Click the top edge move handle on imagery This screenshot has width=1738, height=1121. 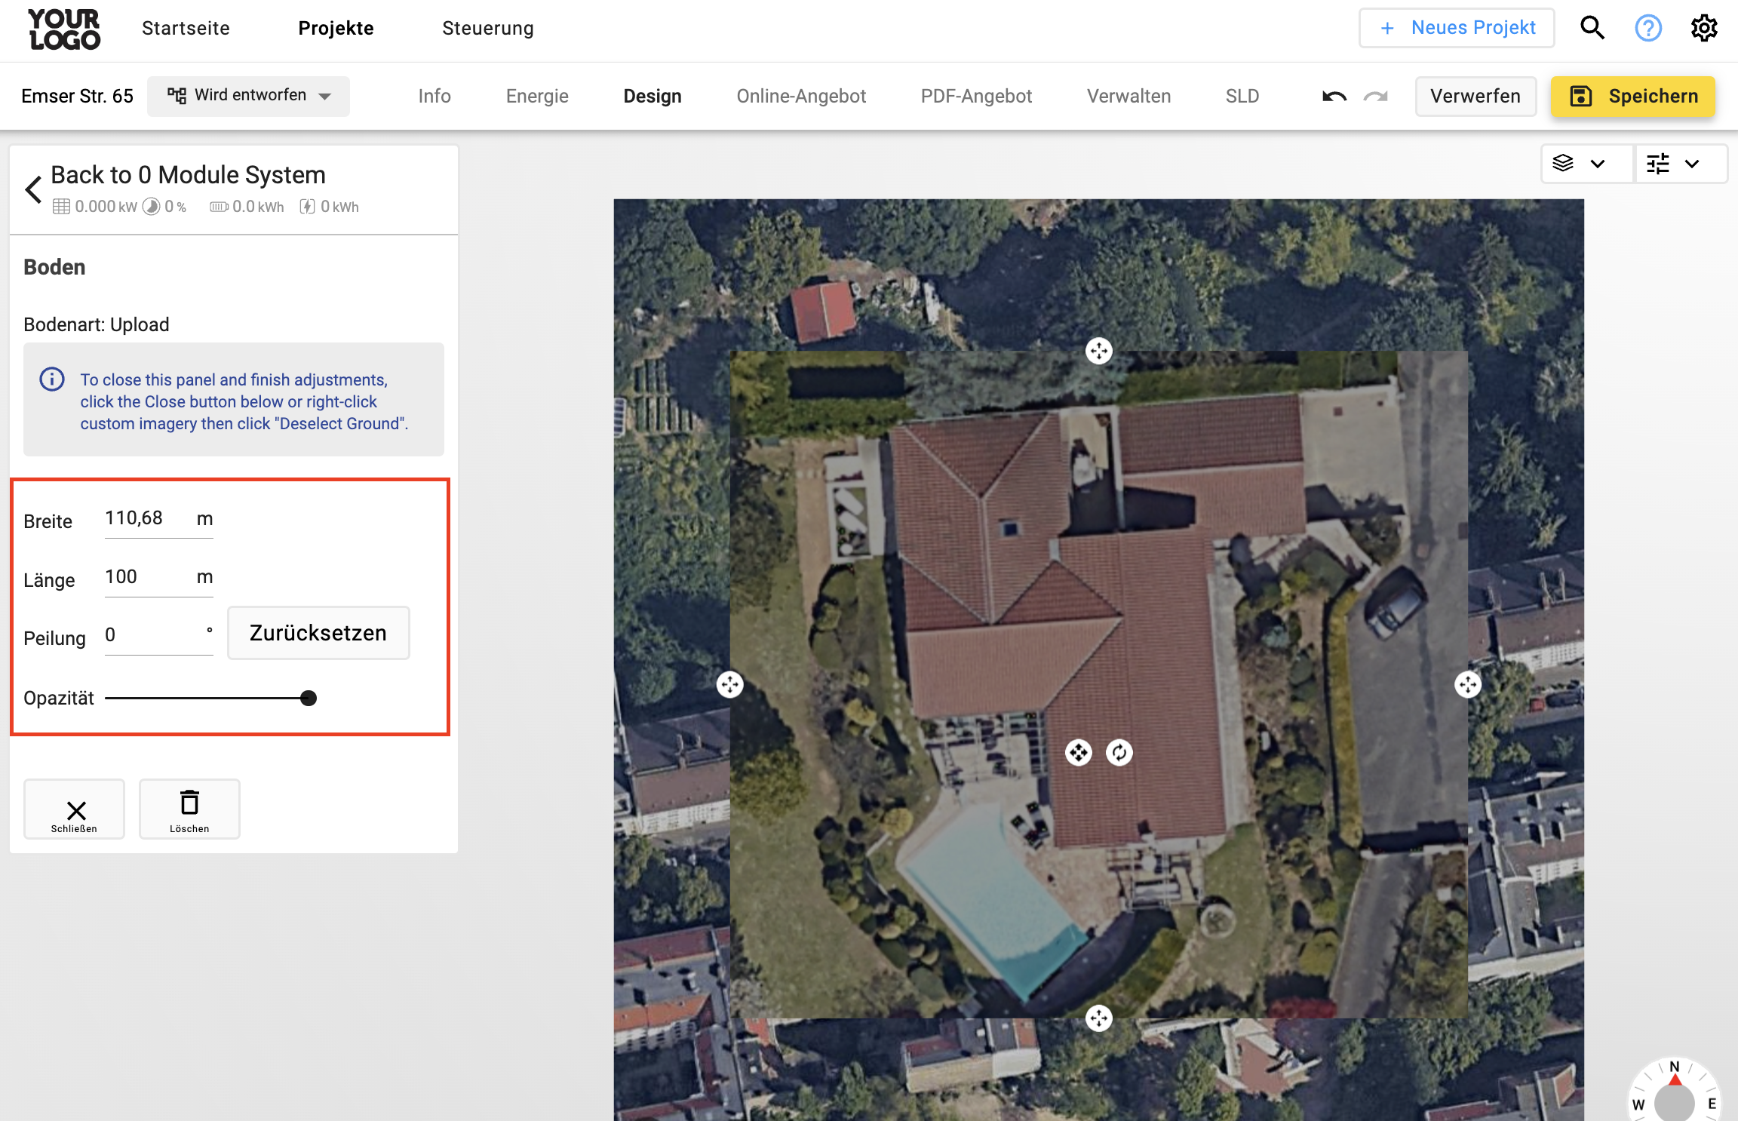coord(1099,351)
